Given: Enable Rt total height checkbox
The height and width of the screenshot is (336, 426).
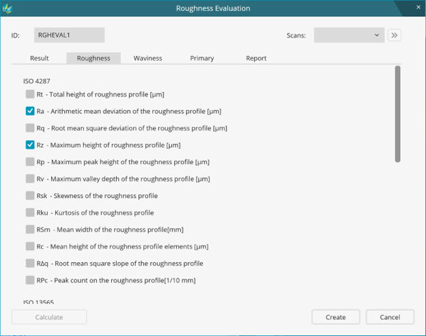Looking at the screenshot, I should [30, 94].
